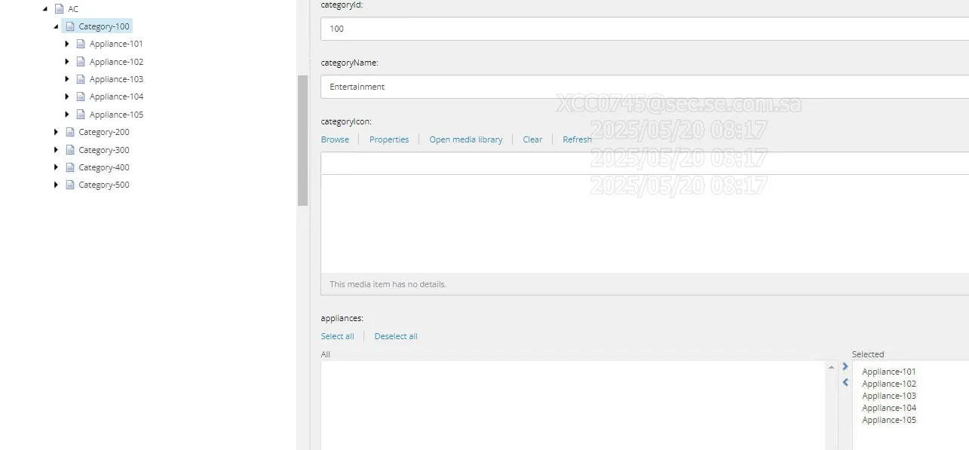Refresh the categoryIcon field

pyautogui.click(x=577, y=139)
